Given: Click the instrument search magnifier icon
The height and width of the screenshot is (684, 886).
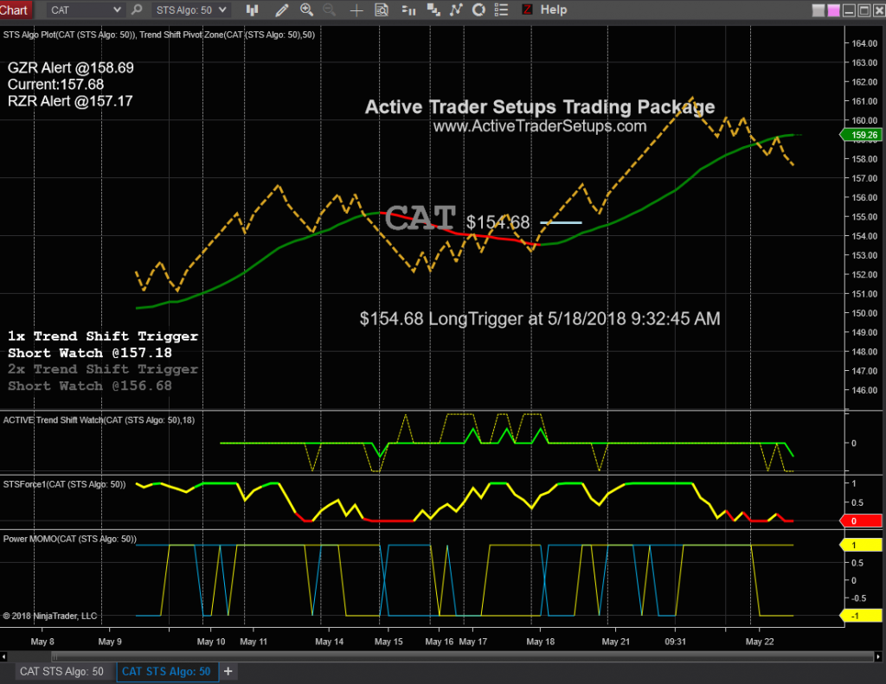Looking at the screenshot, I should 137,10.
